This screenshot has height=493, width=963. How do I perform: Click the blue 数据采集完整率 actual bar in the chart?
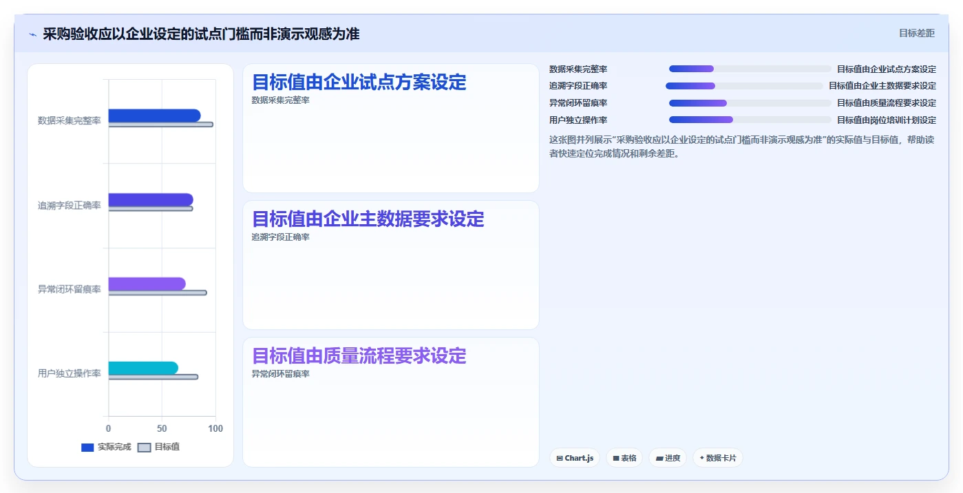pos(154,116)
